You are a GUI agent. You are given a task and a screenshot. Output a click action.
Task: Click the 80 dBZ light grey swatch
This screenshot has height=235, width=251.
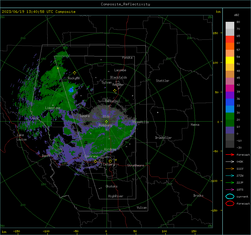(x=230, y=25)
